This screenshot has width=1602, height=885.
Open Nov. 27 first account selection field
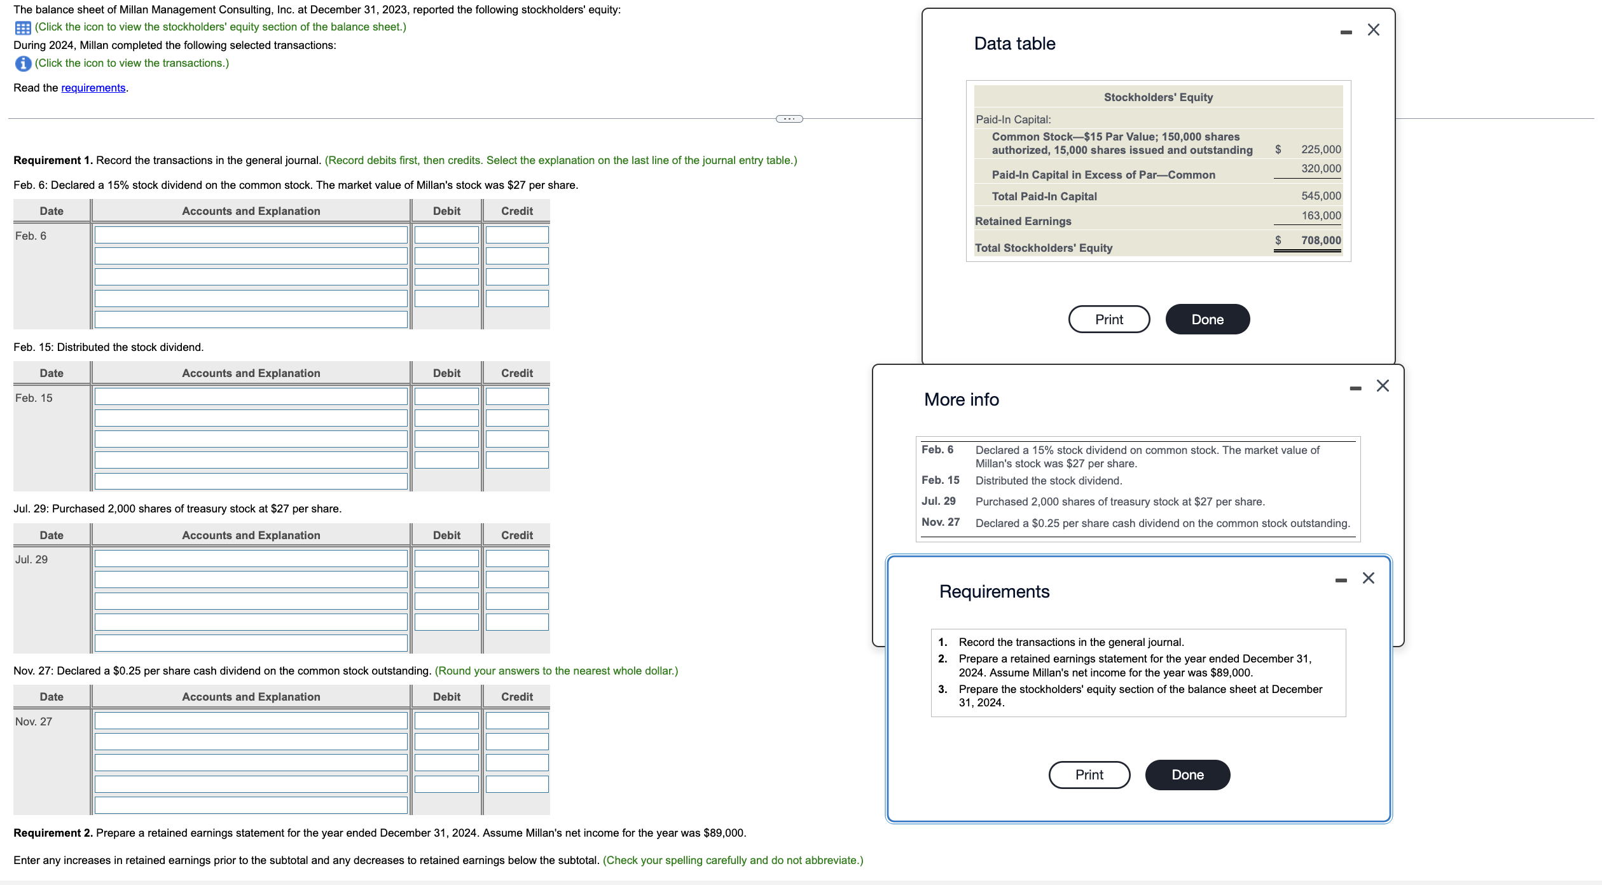click(x=251, y=720)
